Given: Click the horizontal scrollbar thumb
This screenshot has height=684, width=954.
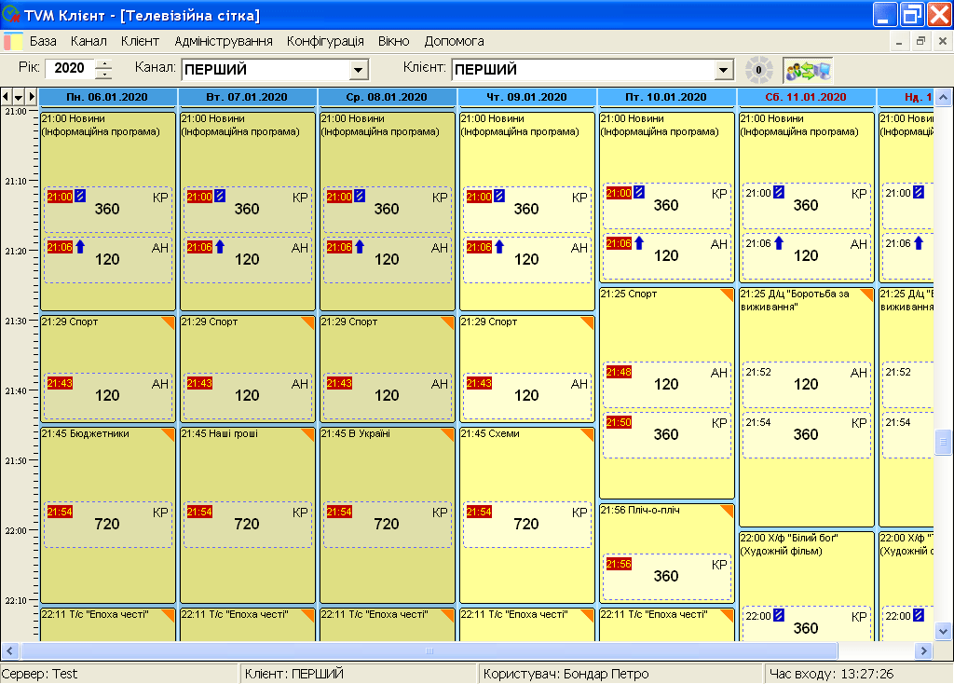Looking at the screenshot, I should pos(429,650).
